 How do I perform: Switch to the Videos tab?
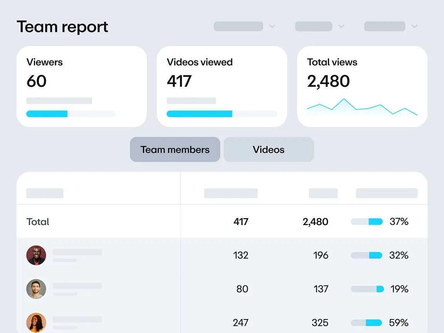coord(269,150)
